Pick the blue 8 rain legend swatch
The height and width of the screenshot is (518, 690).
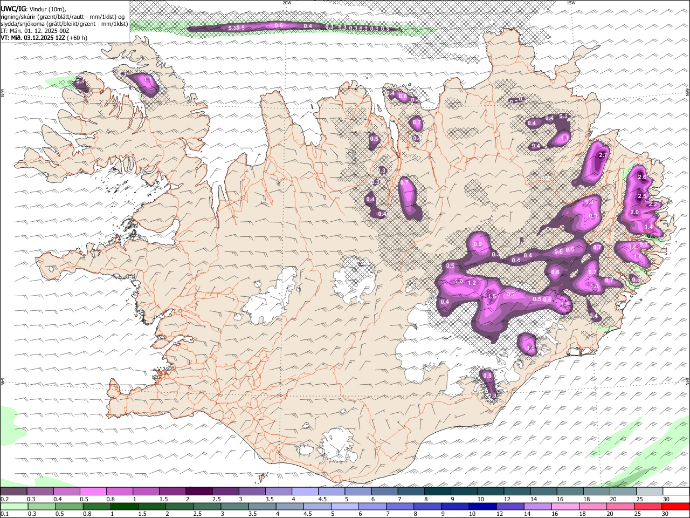[427, 506]
